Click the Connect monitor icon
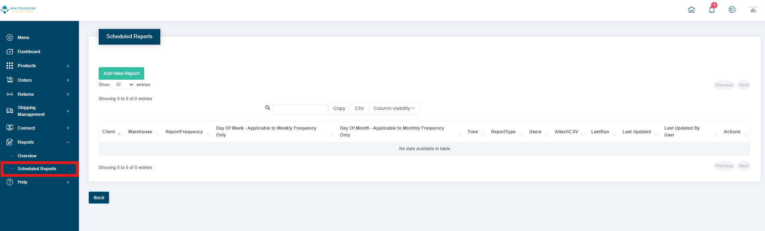This screenshot has width=765, height=231. point(10,128)
